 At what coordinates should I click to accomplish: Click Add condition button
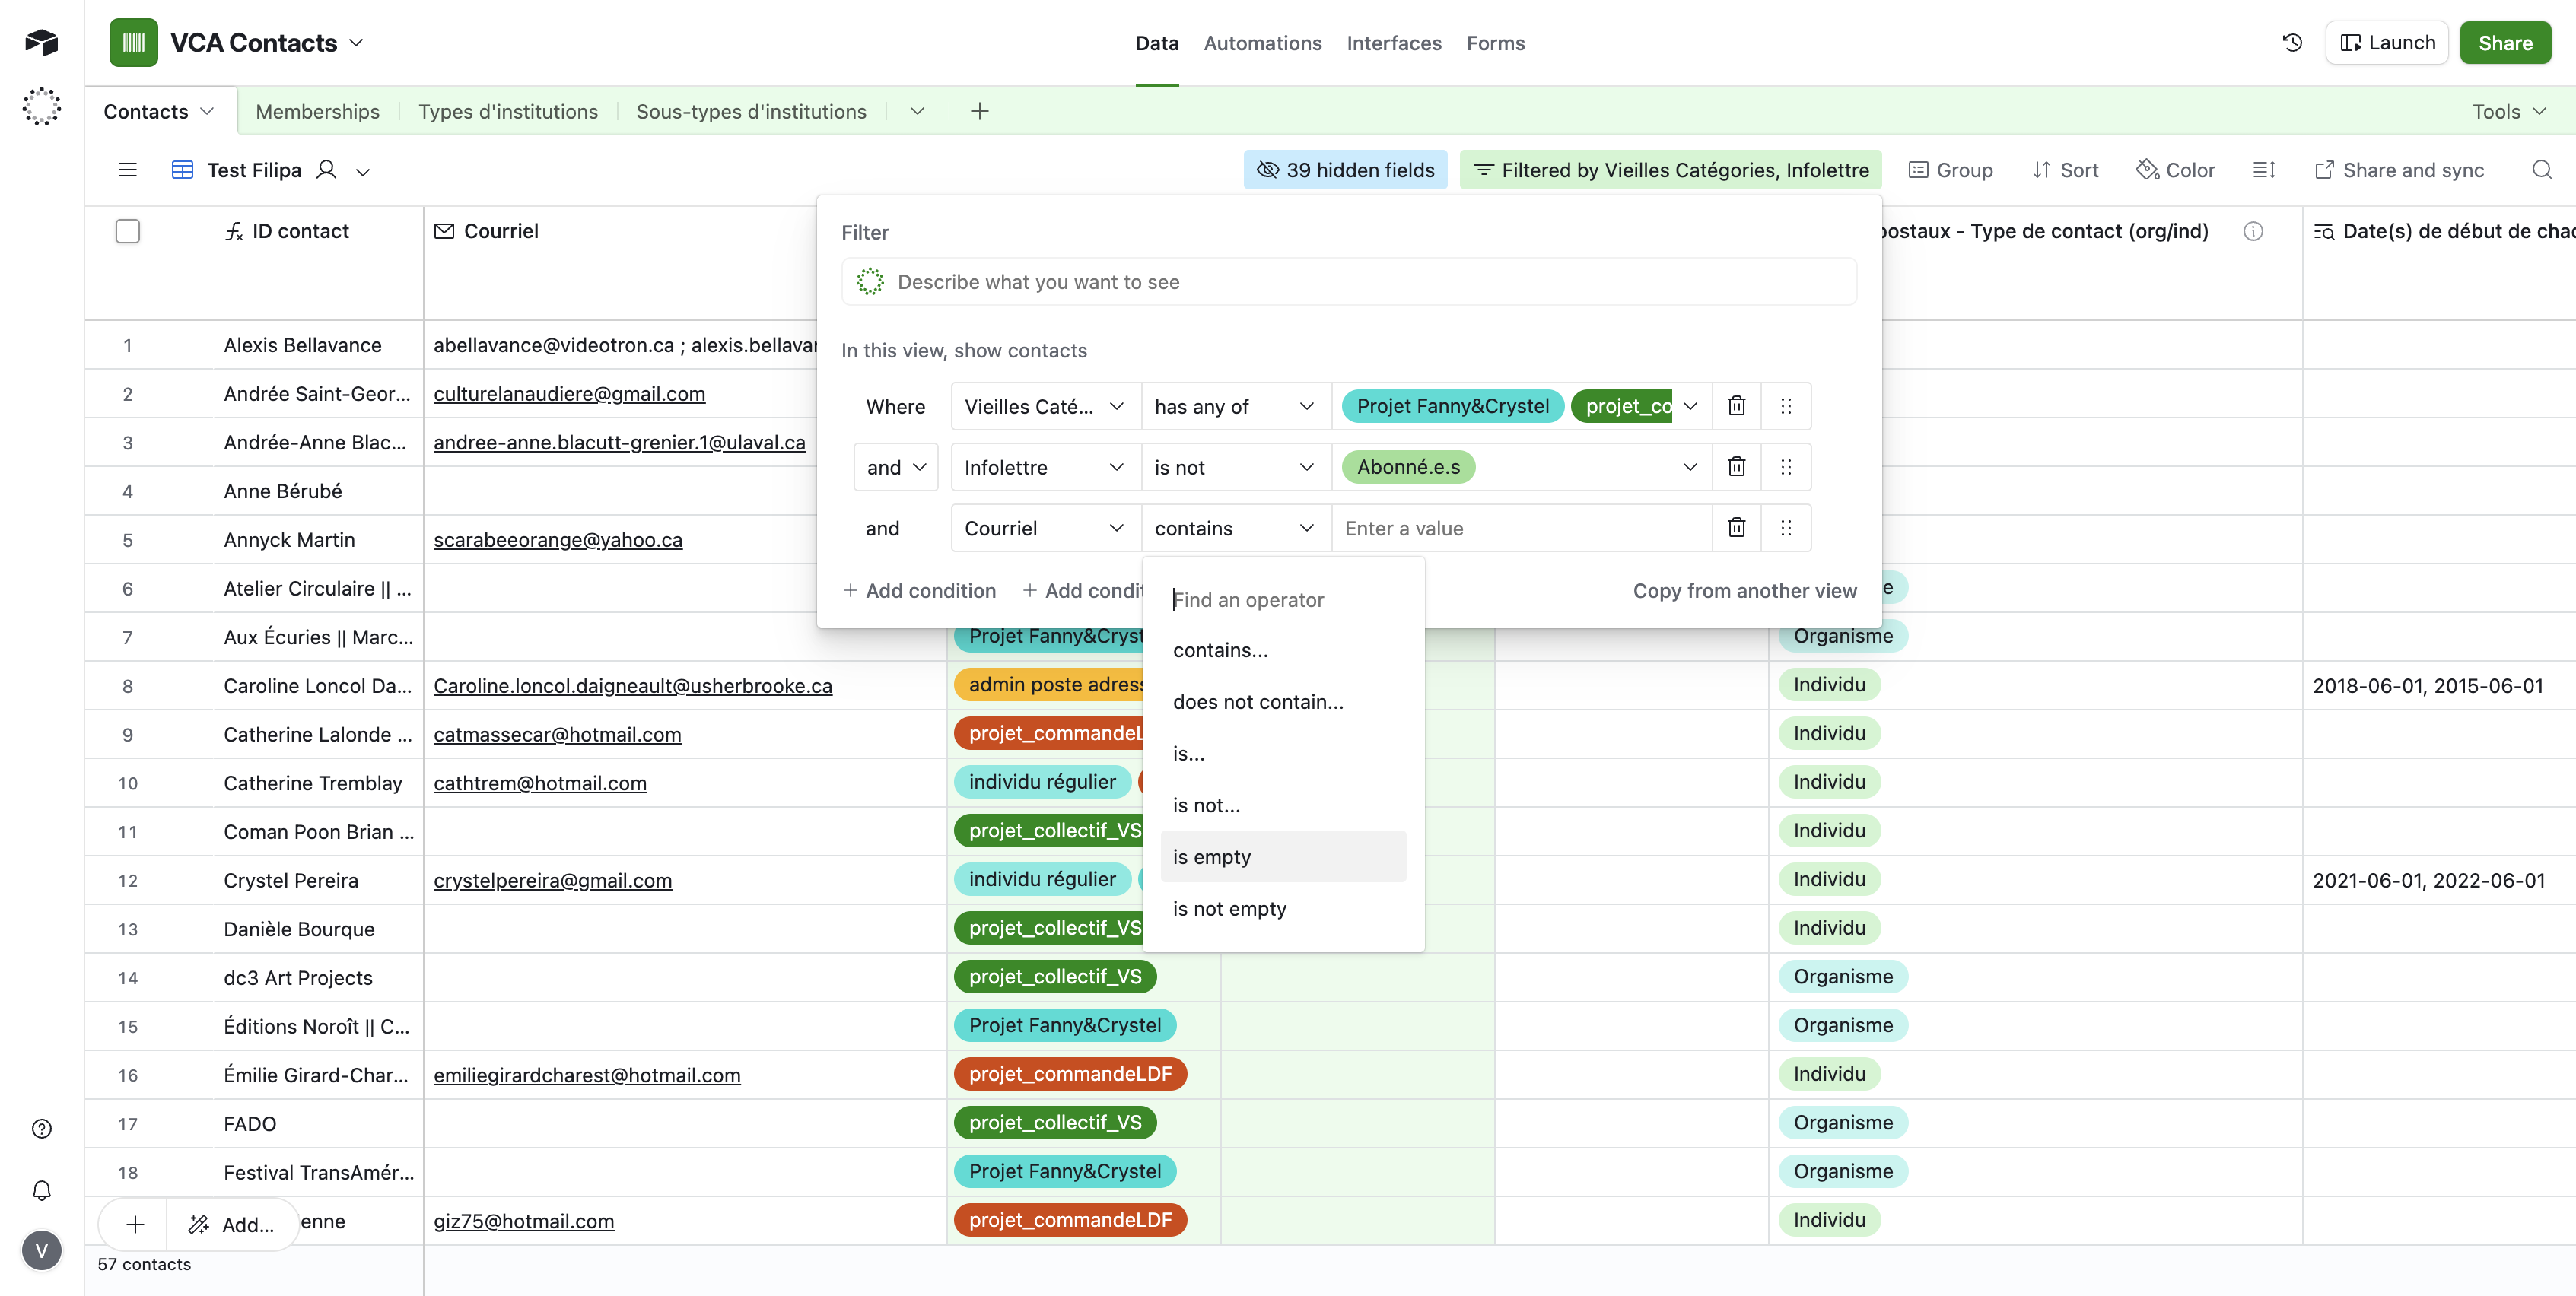(x=919, y=591)
